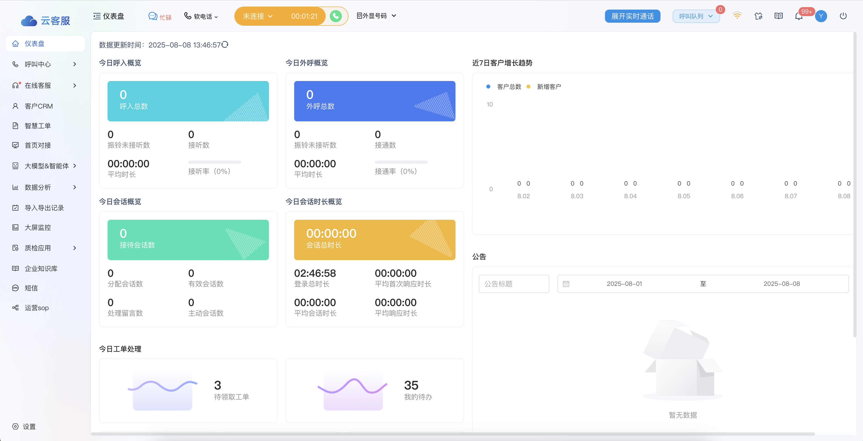Viewport: 863px width, 441px height.
Task: Click the 待领取工单 card
Action: [x=188, y=391]
